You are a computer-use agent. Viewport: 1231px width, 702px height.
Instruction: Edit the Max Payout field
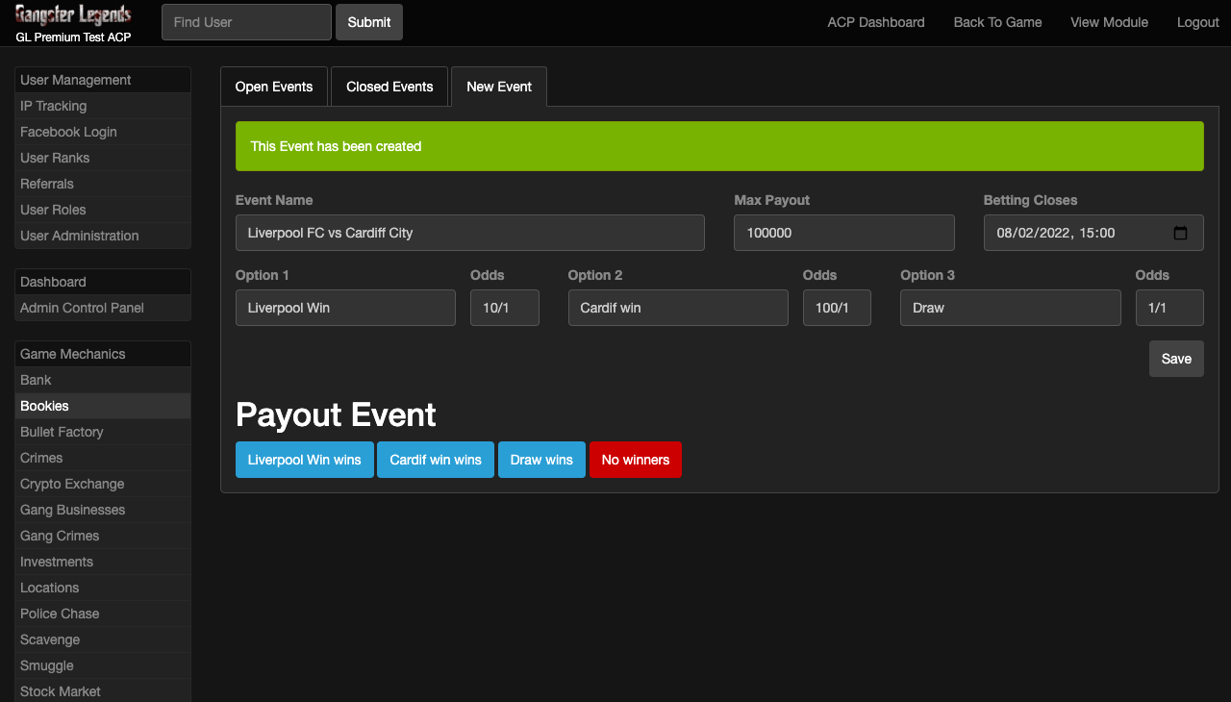(x=843, y=233)
